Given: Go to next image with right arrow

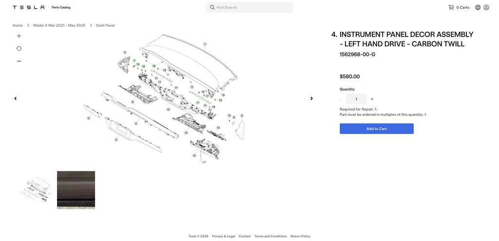Looking at the screenshot, I should click(x=311, y=98).
